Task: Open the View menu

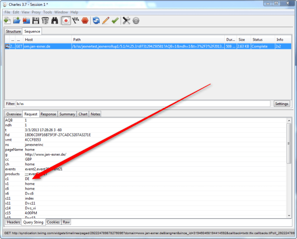Action: coord(25,12)
